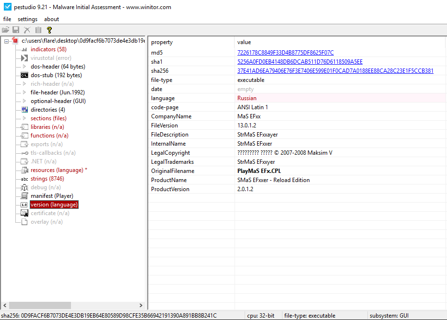Click the indicators bar-chart icon
Screen dimensions: 447x320
[x=24, y=49]
